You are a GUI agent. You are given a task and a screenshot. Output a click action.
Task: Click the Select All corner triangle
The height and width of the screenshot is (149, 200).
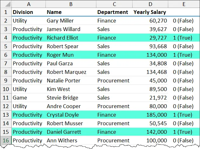point(6,4)
